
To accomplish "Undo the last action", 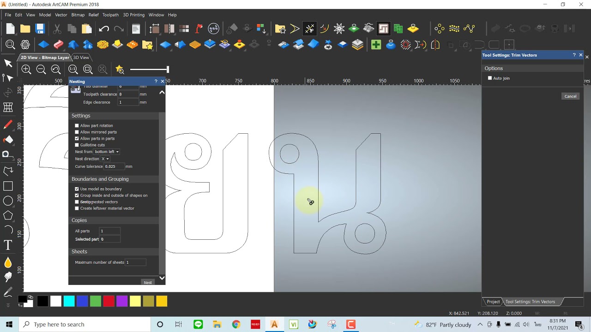I will (x=104, y=29).
